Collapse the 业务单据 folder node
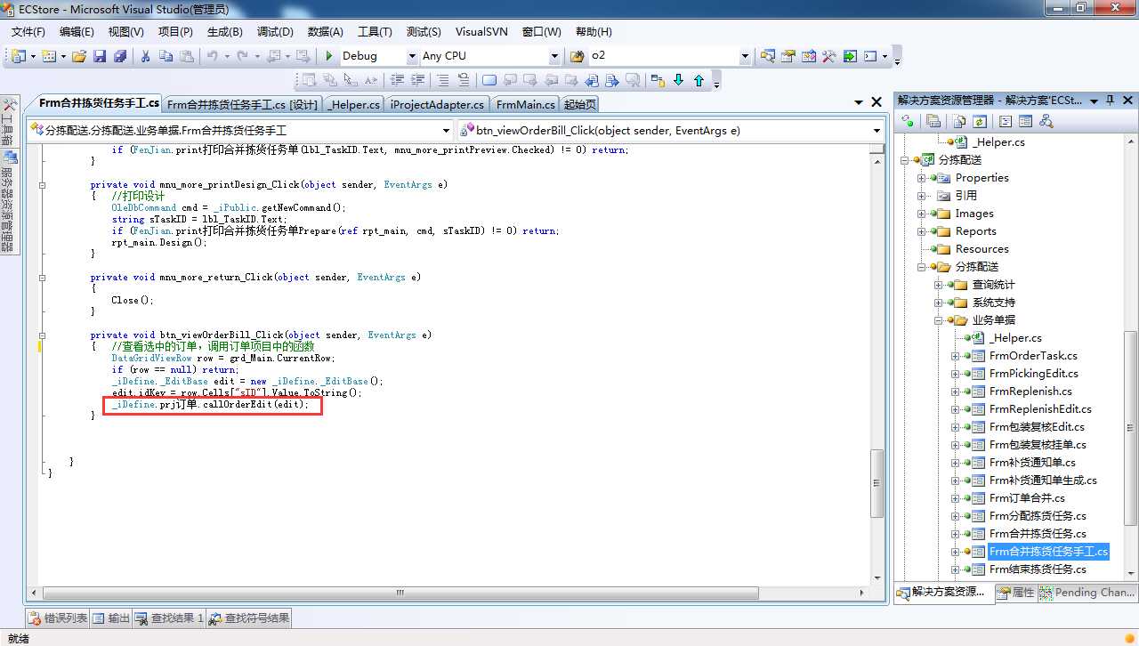 coord(939,320)
